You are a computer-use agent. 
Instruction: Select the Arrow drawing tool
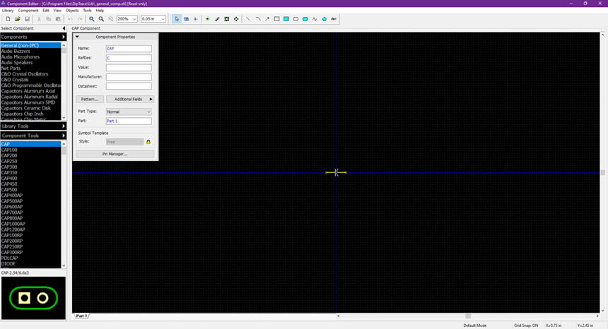point(267,19)
